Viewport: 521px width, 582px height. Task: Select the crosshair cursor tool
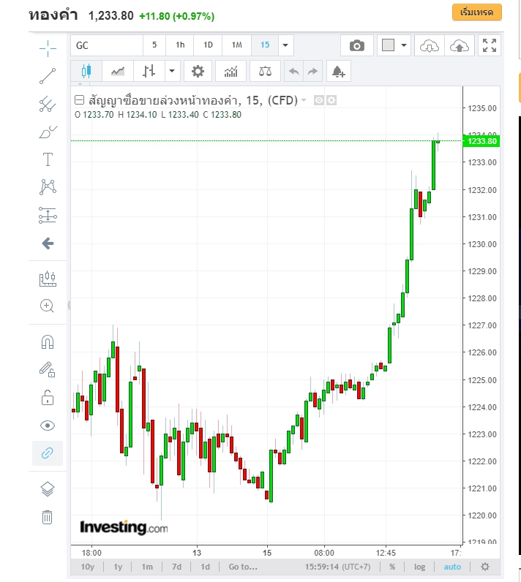(x=48, y=49)
